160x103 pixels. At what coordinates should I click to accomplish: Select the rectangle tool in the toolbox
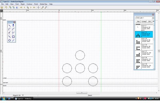[x=13, y=37]
